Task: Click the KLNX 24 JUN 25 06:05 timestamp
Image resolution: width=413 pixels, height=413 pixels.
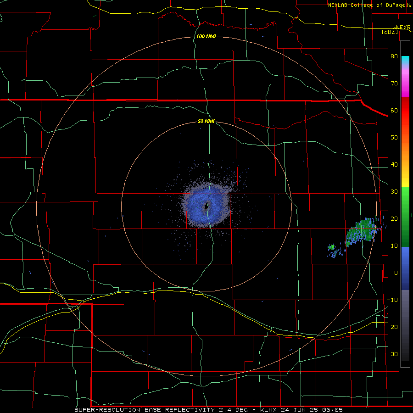Action: click(301, 410)
